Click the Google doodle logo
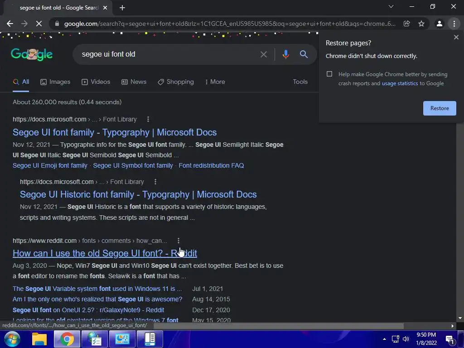 point(32,54)
